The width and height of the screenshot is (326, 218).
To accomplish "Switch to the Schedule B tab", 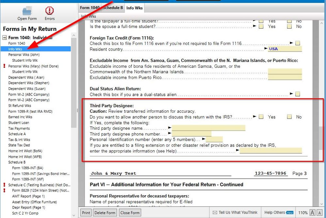I will 113,8.
